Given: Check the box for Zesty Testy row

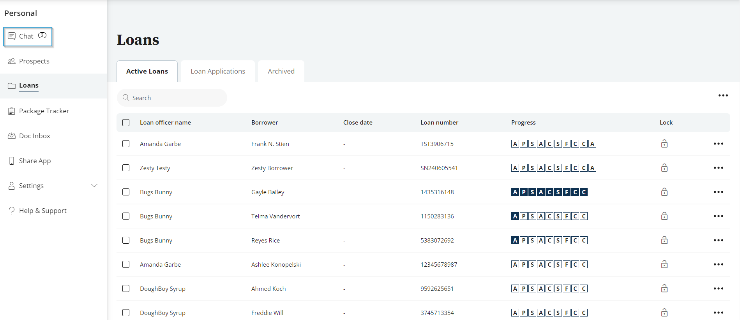Looking at the screenshot, I should tap(126, 168).
